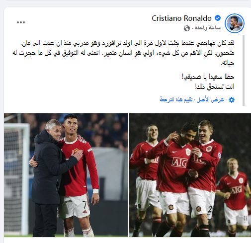
Task: Click the number 7 on Ronaldo's shorts
Action: (x=85, y=205)
